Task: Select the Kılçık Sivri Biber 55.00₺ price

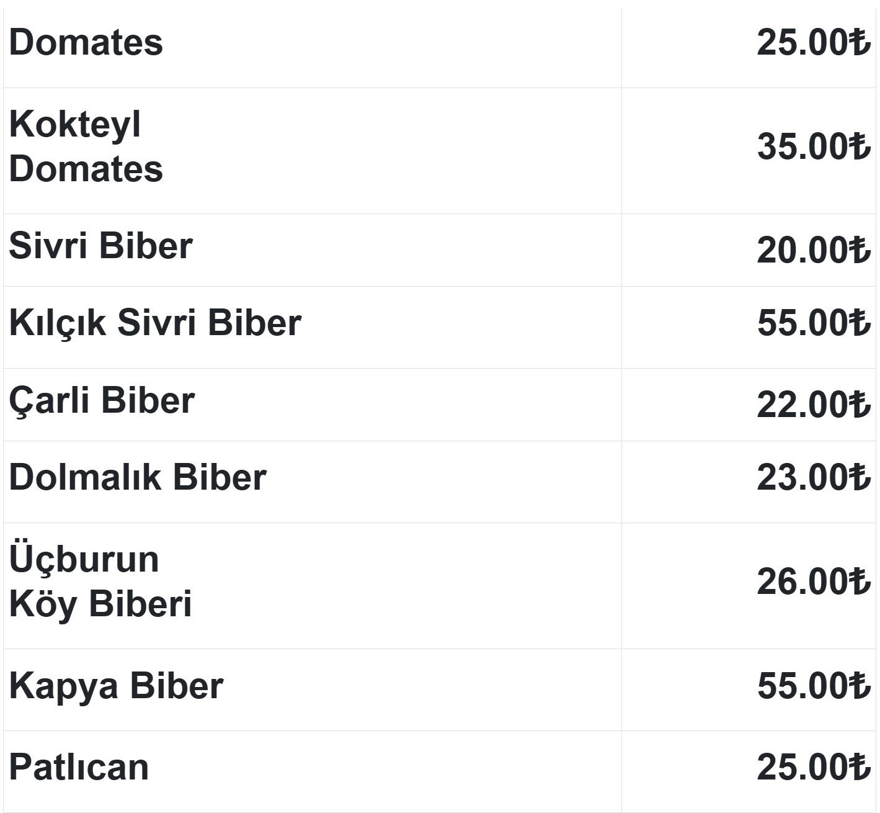Action: [x=812, y=323]
